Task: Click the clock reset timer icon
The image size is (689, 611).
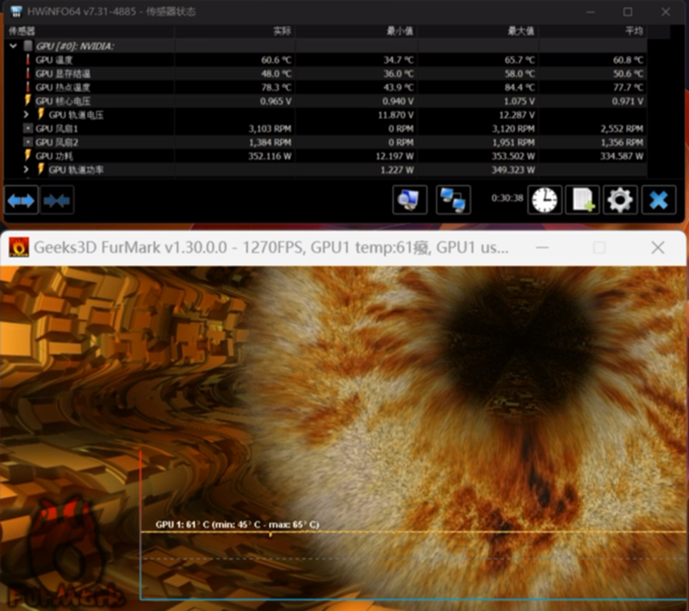Action: [543, 200]
